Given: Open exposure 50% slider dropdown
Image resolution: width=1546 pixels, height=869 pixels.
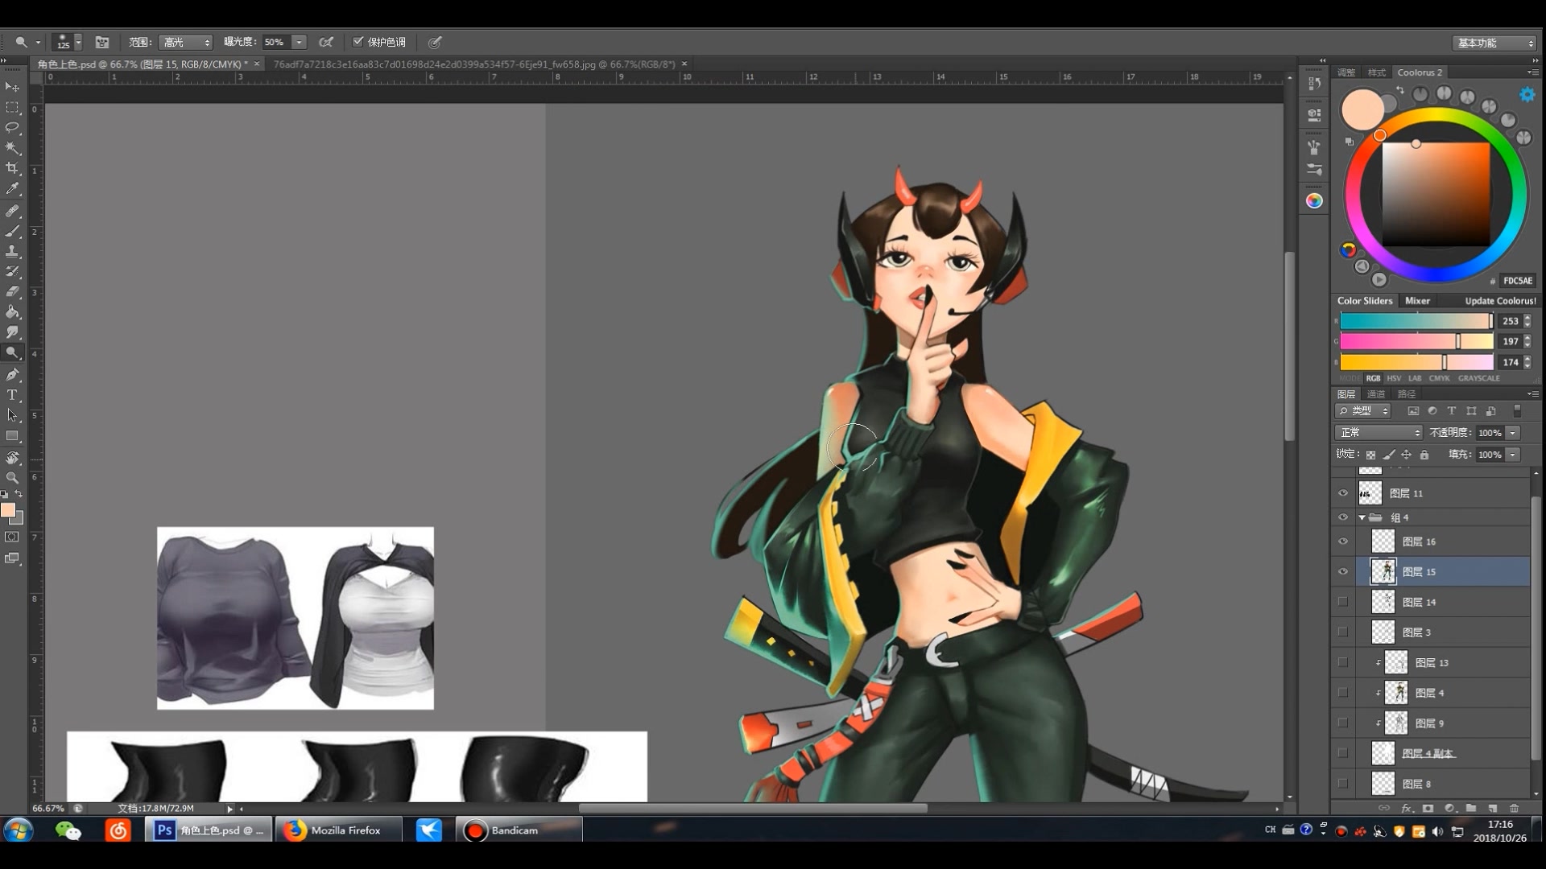Looking at the screenshot, I should [x=299, y=42].
